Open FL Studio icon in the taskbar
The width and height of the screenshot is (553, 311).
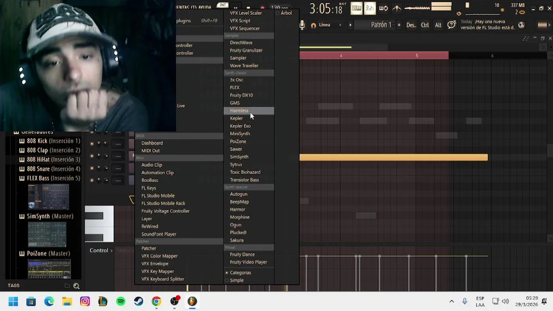coord(192,301)
